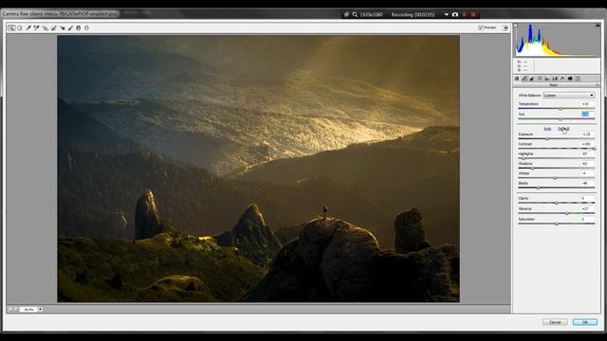
Task: Click the histogram graph
Action: point(558,40)
